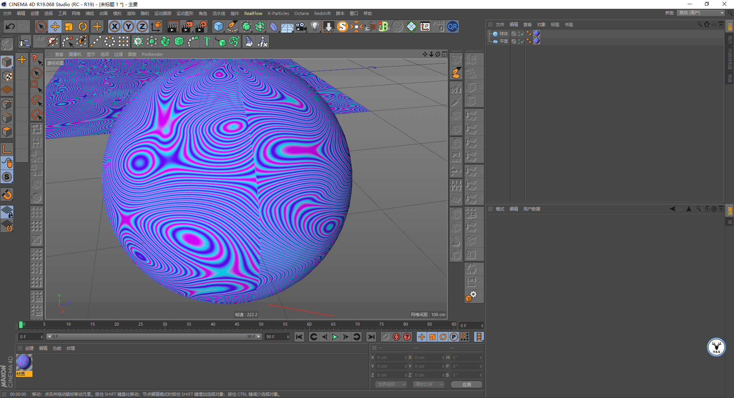Screen dimensions: 734x398
Task: Open the 用户数据 menu in attributes panel
Action: point(531,209)
